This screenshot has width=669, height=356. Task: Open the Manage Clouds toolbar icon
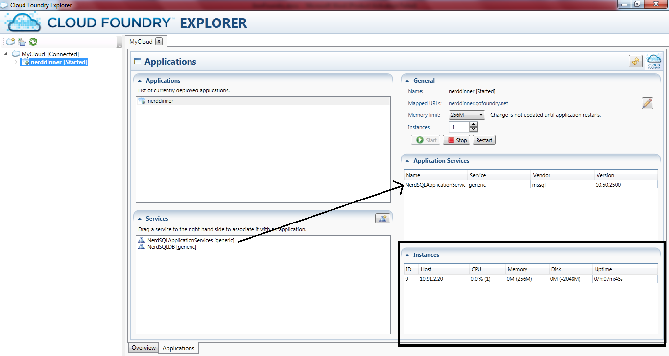pyautogui.click(x=22, y=42)
